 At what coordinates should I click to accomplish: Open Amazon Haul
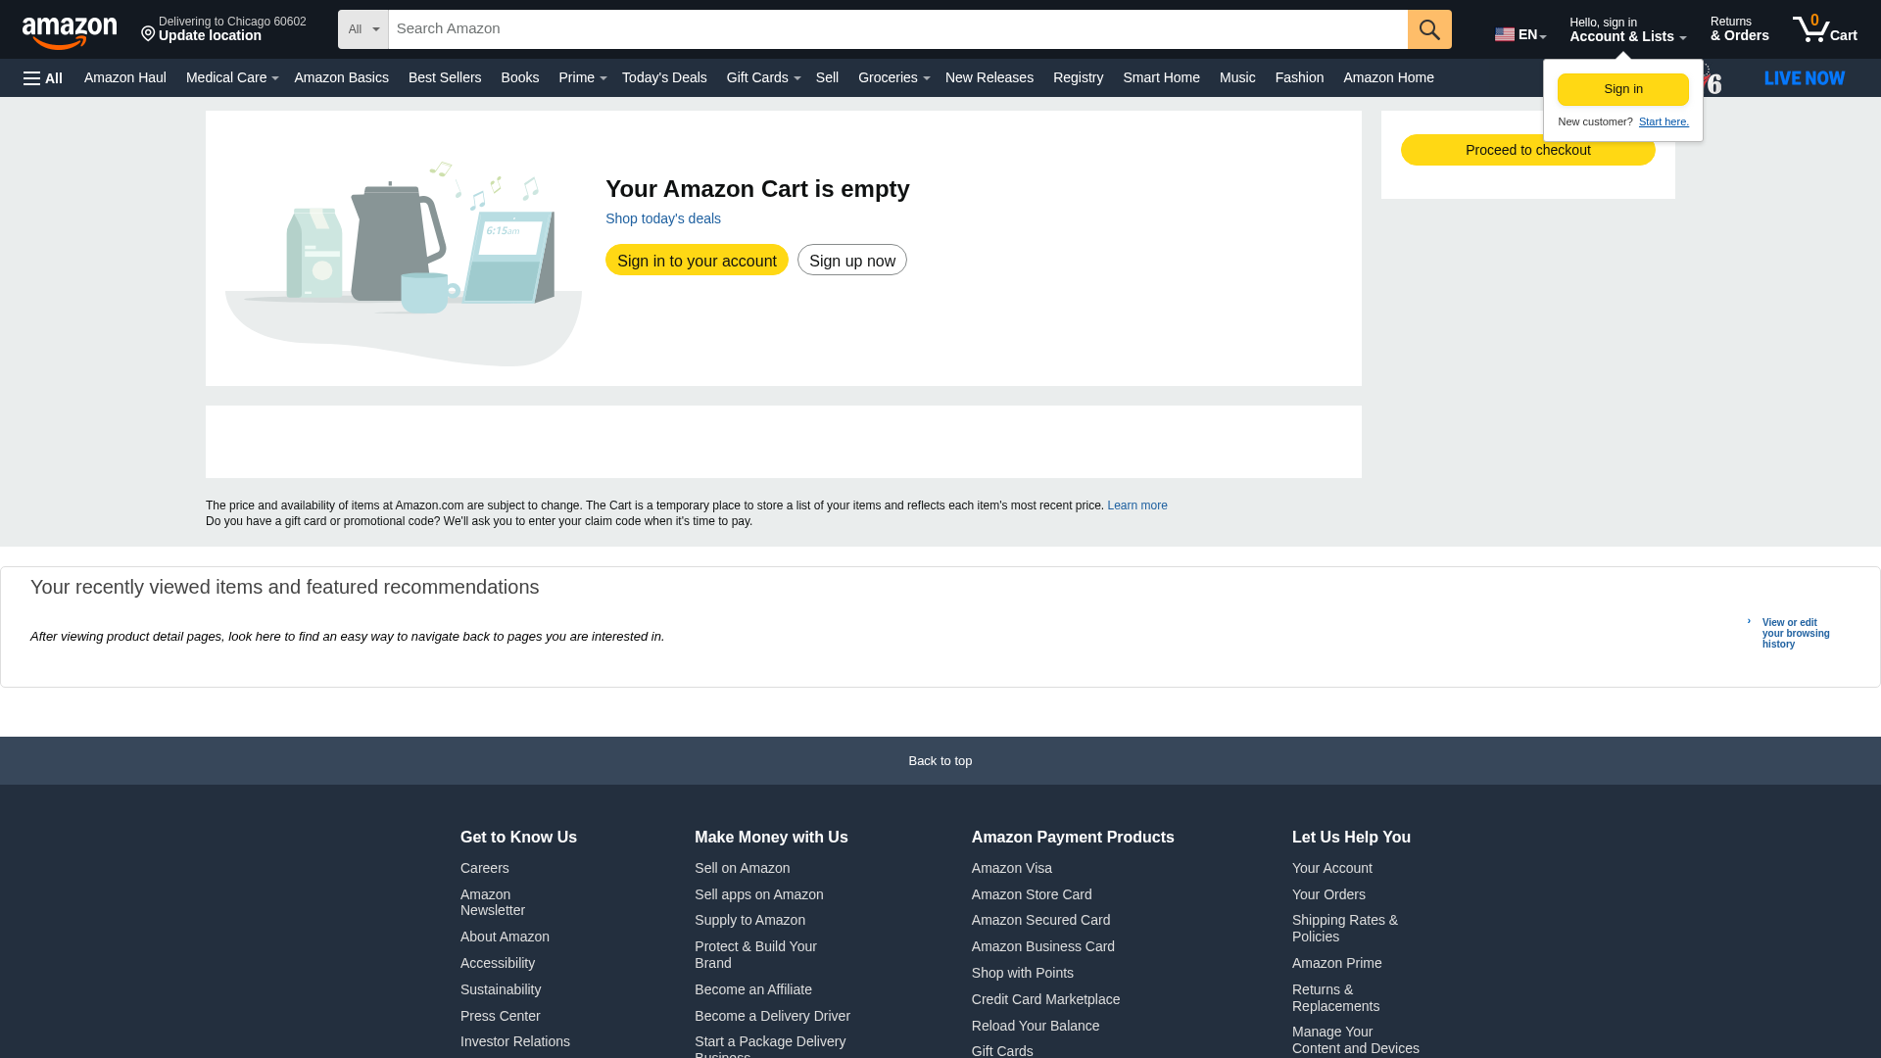pyautogui.click(x=125, y=77)
